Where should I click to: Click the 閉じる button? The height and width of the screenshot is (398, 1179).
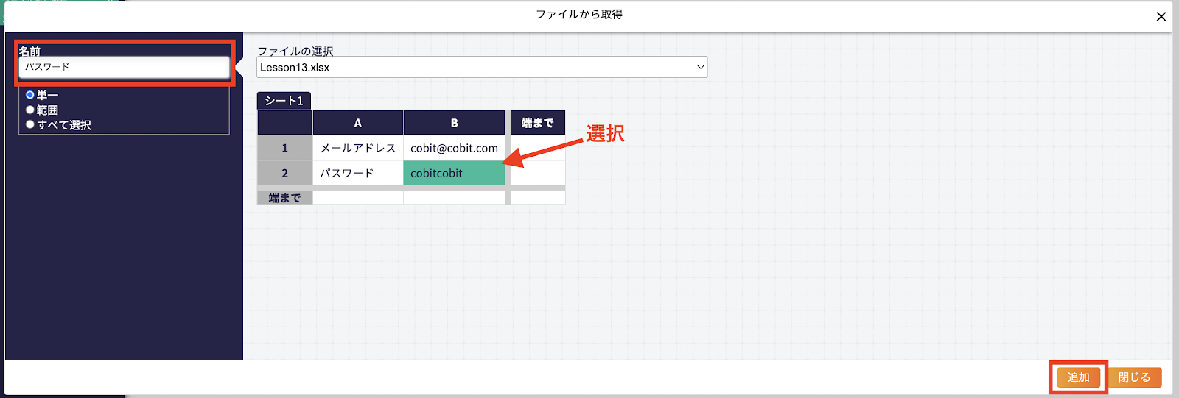(1134, 377)
